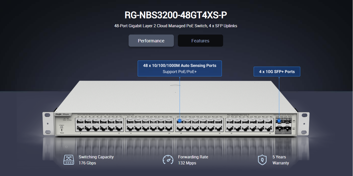Image resolution: width=353 pixels, height=176 pixels.
Task: Click the RG-NBS3200-48GT4XS-P product title
Action: 176,15
